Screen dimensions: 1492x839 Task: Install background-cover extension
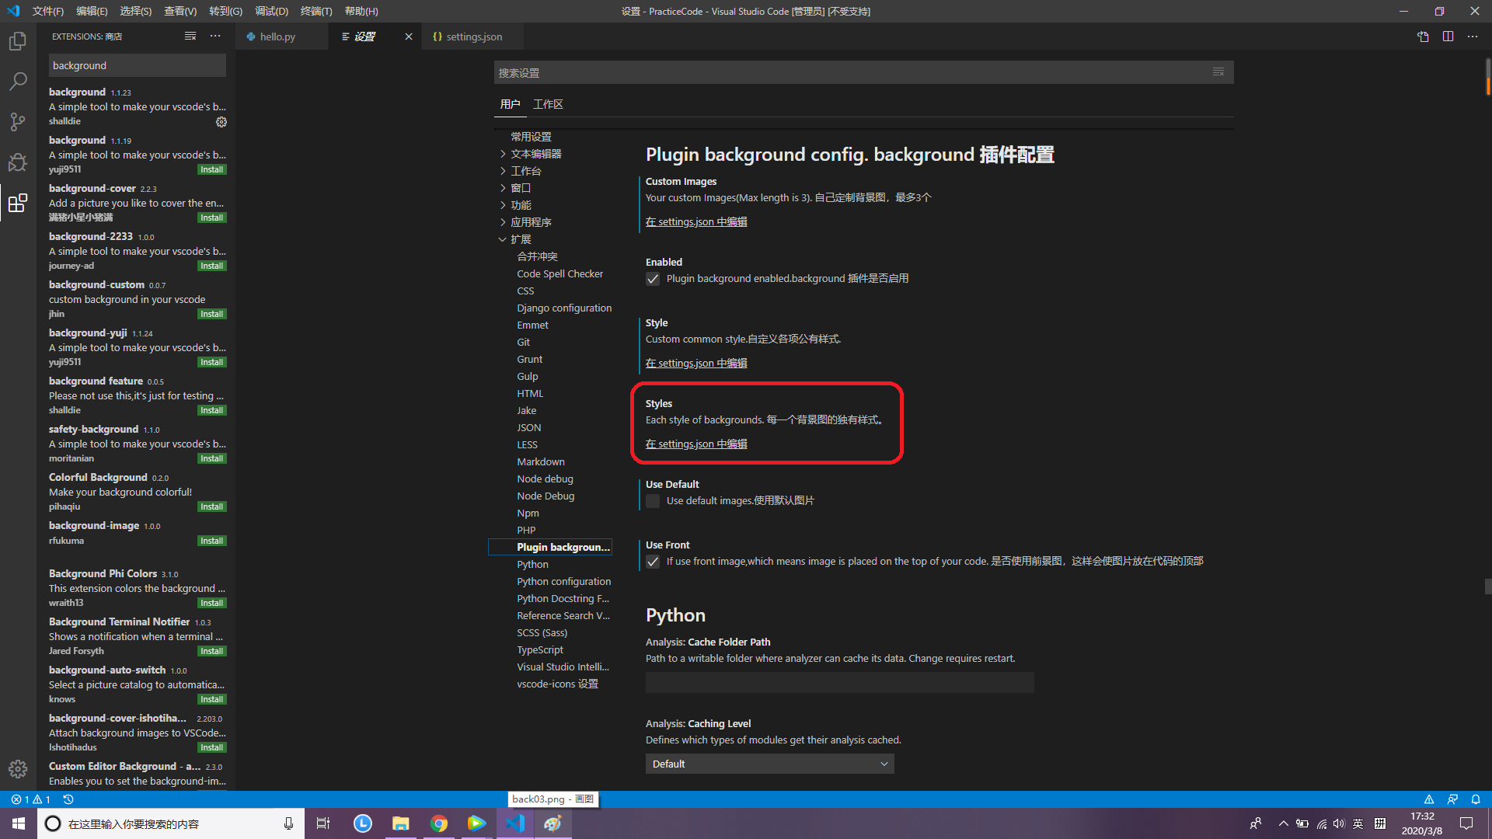211,218
